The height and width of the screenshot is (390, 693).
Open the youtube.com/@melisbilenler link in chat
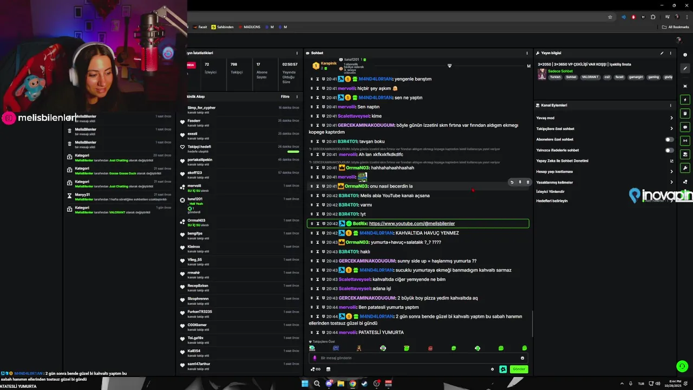[411, 224]
